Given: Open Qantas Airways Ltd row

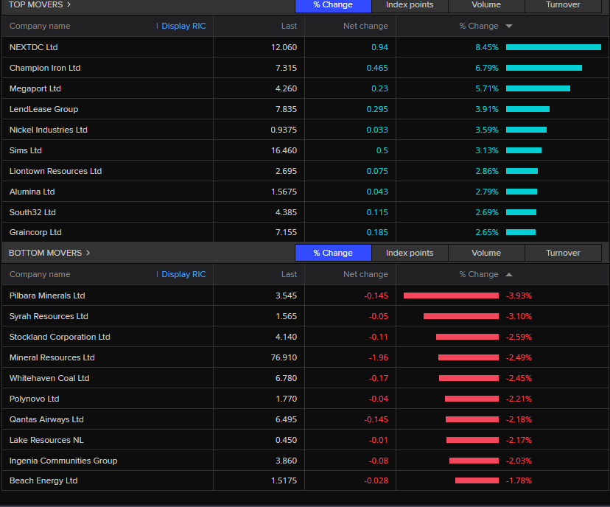Looking at the screenshot, I should pyautogui.click(x=305, y=419).
